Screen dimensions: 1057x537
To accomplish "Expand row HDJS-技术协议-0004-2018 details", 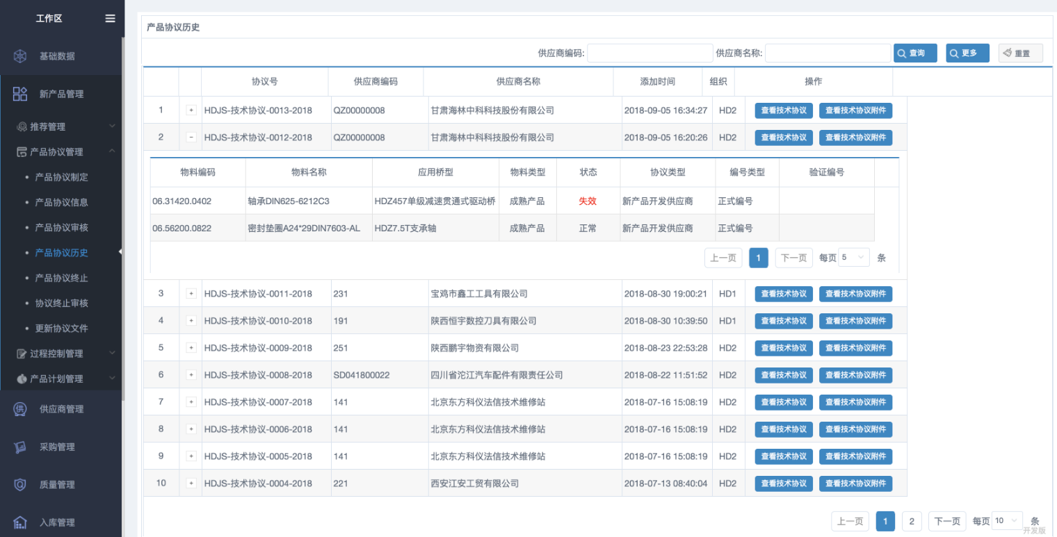I will 191,483.
